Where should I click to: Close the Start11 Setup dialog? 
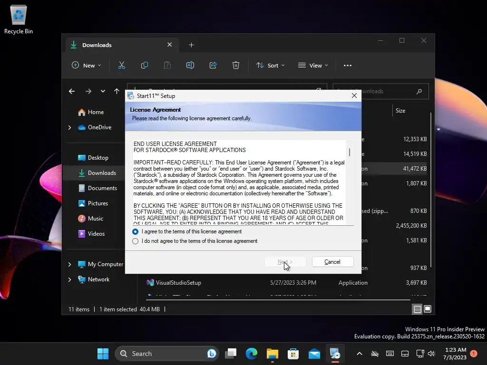[354, 96]
